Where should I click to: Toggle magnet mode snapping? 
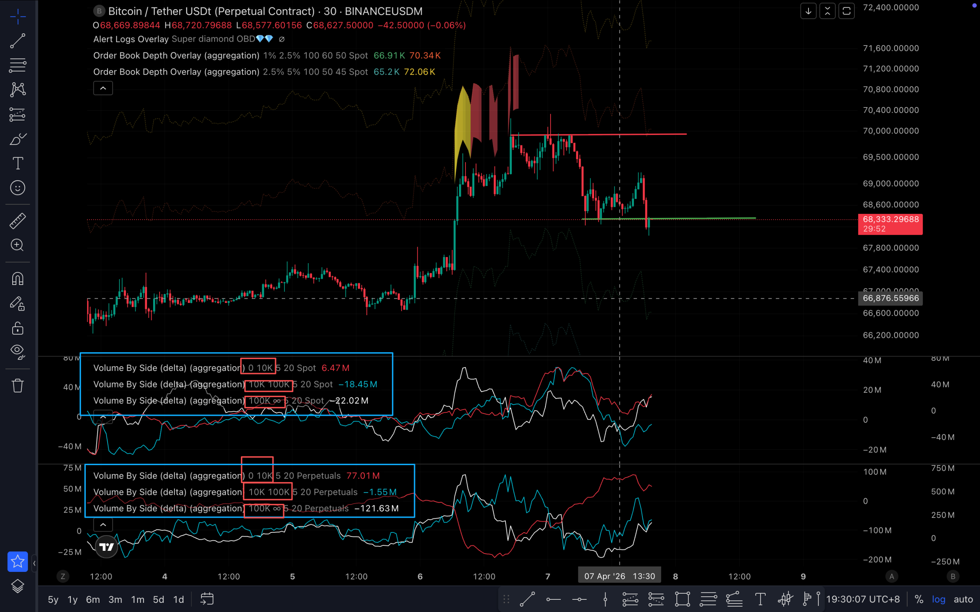click(x=17, y=279)
